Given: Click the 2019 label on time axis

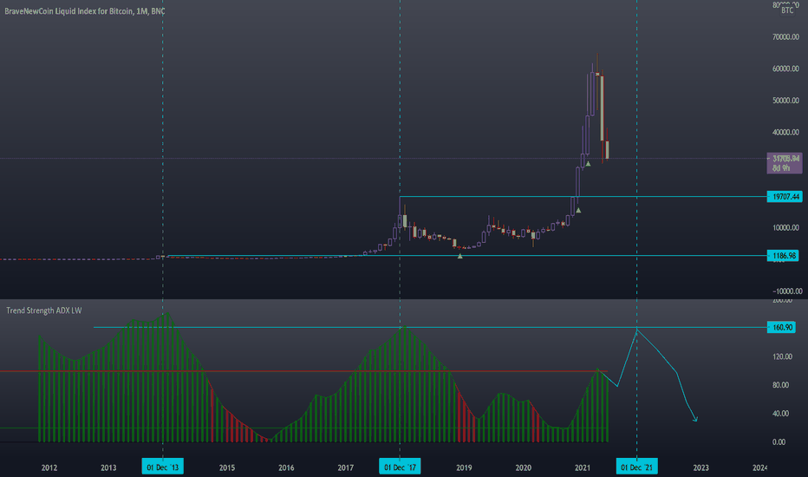Looking at the screenshot, I should [x=464, y=467].
